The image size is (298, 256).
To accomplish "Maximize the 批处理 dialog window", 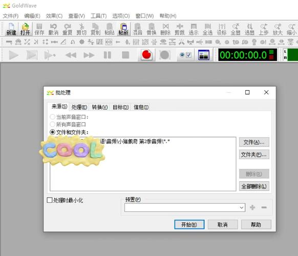I will tap(247, 92).
